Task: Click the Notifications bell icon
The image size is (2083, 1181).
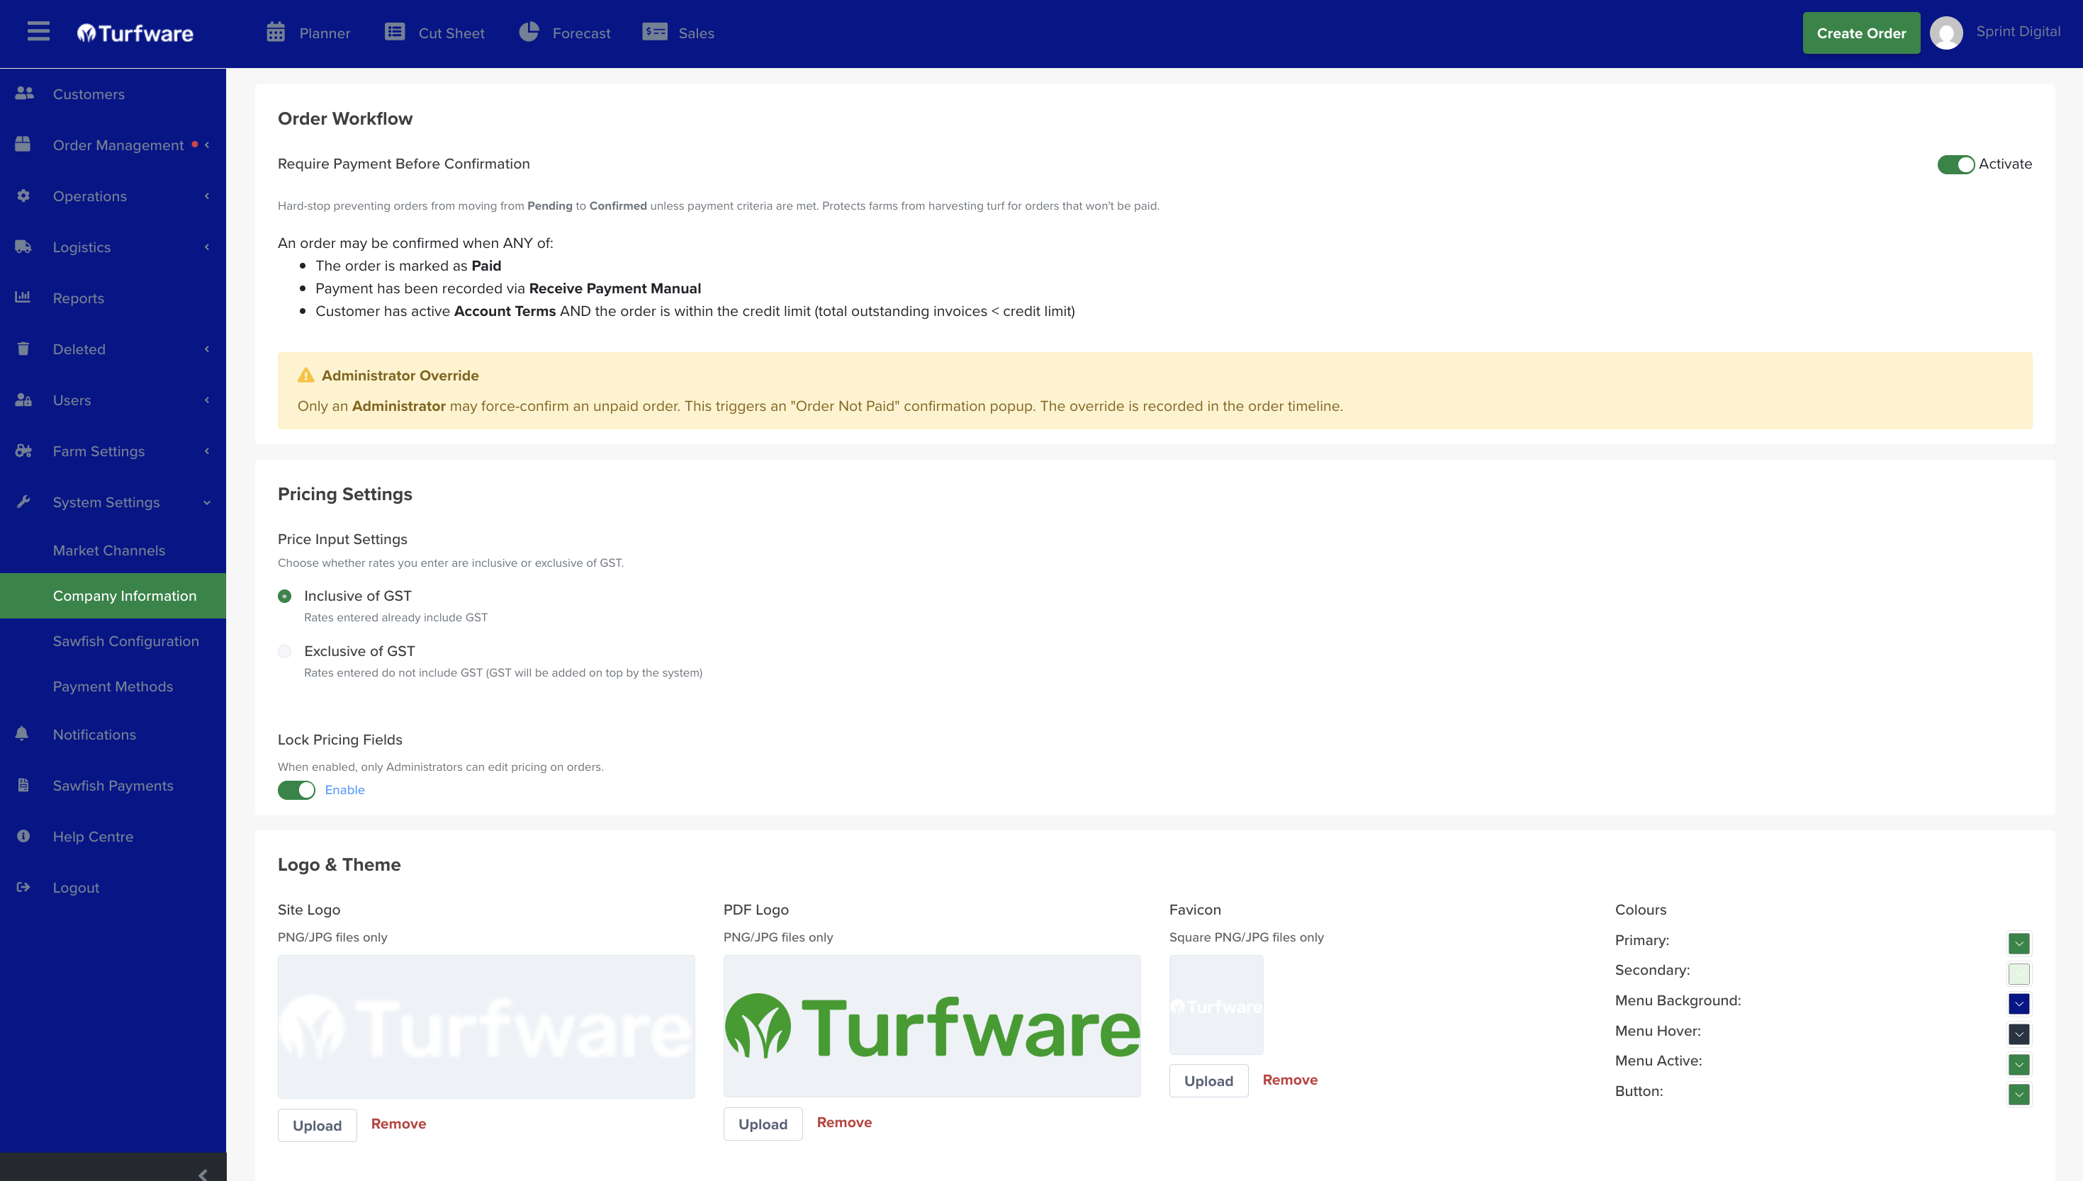Action: coord(22,734)
